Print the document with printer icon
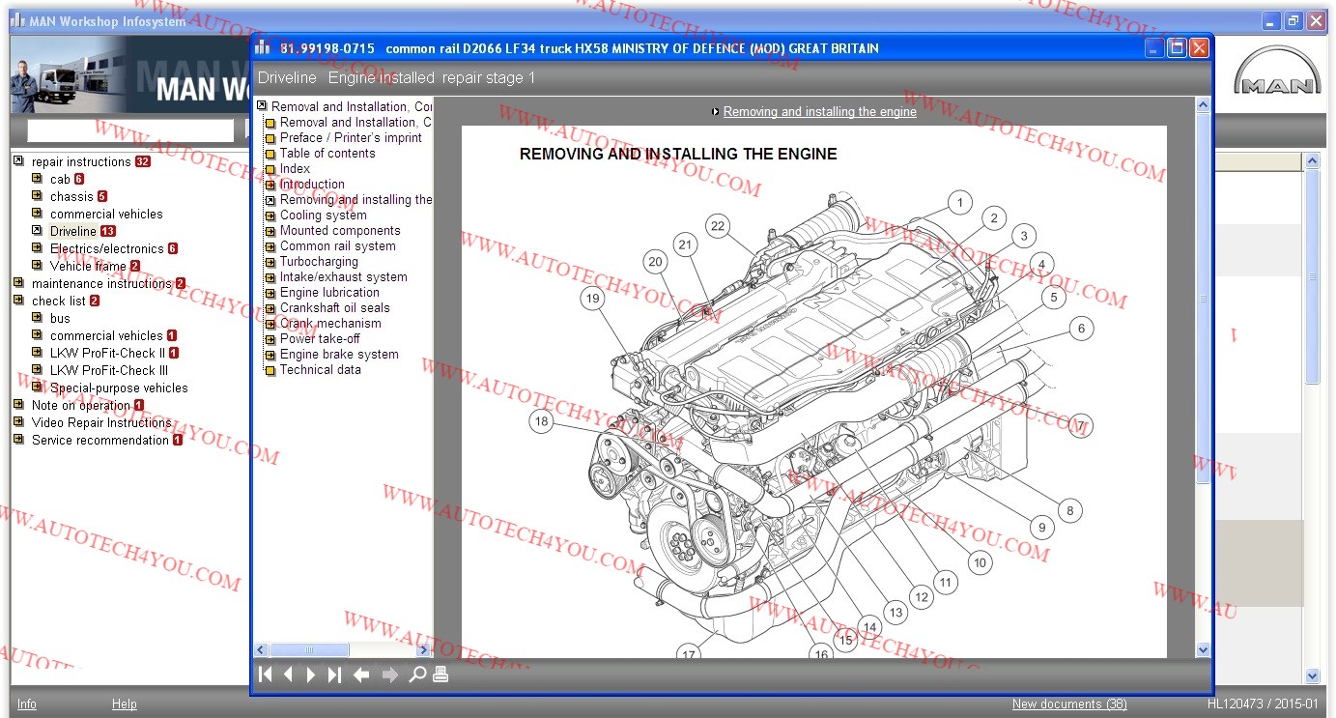Viewport: 1336px width, 718px height. pyautogui.click(x=441, y=675)
